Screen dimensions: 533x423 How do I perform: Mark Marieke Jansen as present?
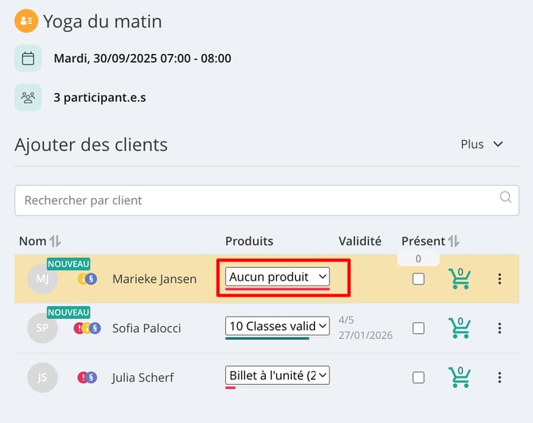pos(418,279)
